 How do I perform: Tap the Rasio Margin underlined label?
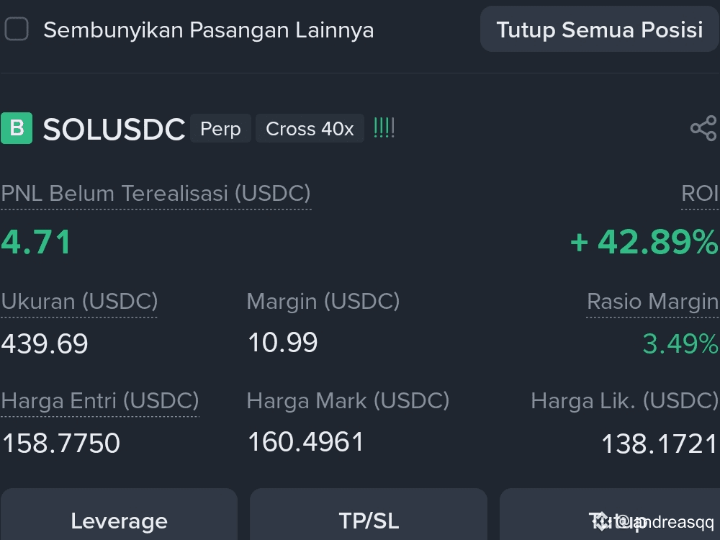pos(652,302)
